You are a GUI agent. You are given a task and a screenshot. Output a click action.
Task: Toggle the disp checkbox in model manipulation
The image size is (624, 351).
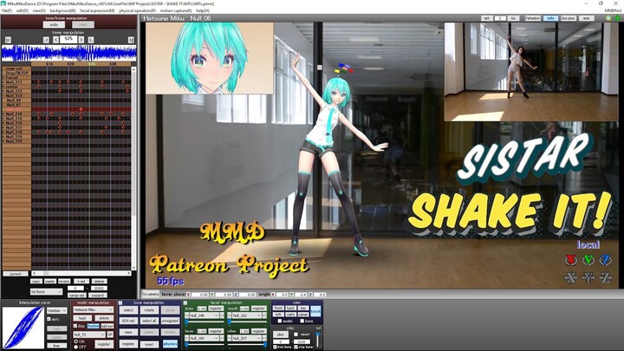75,326
